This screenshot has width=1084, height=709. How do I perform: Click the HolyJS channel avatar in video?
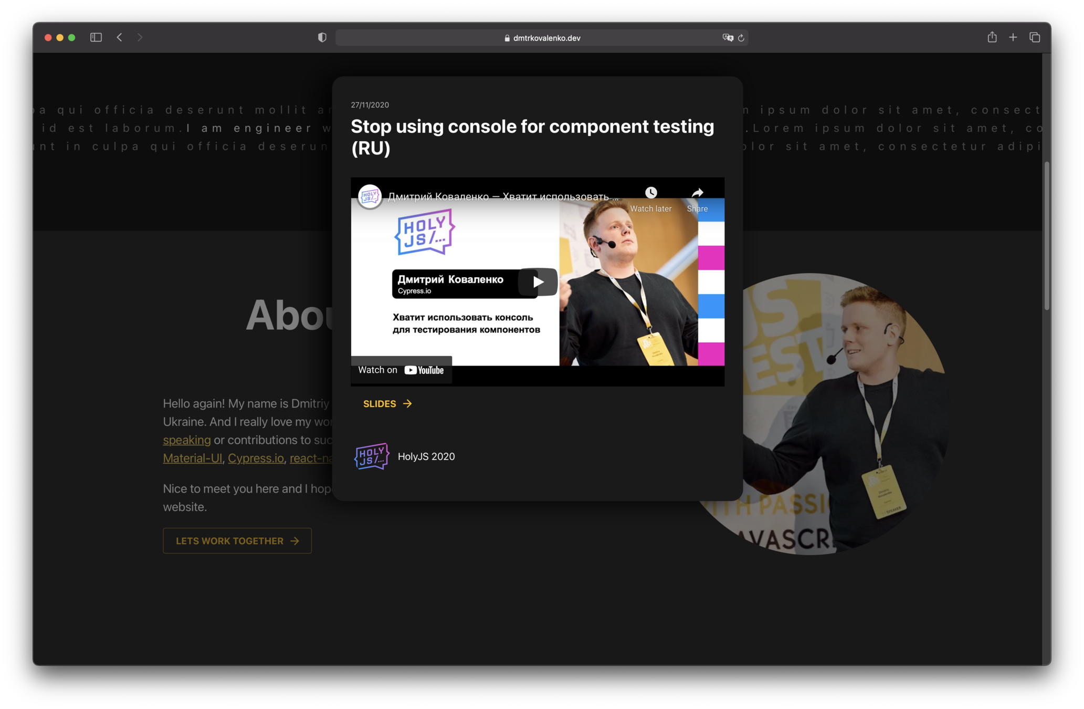pyautogui.click(x=370, y=196)
